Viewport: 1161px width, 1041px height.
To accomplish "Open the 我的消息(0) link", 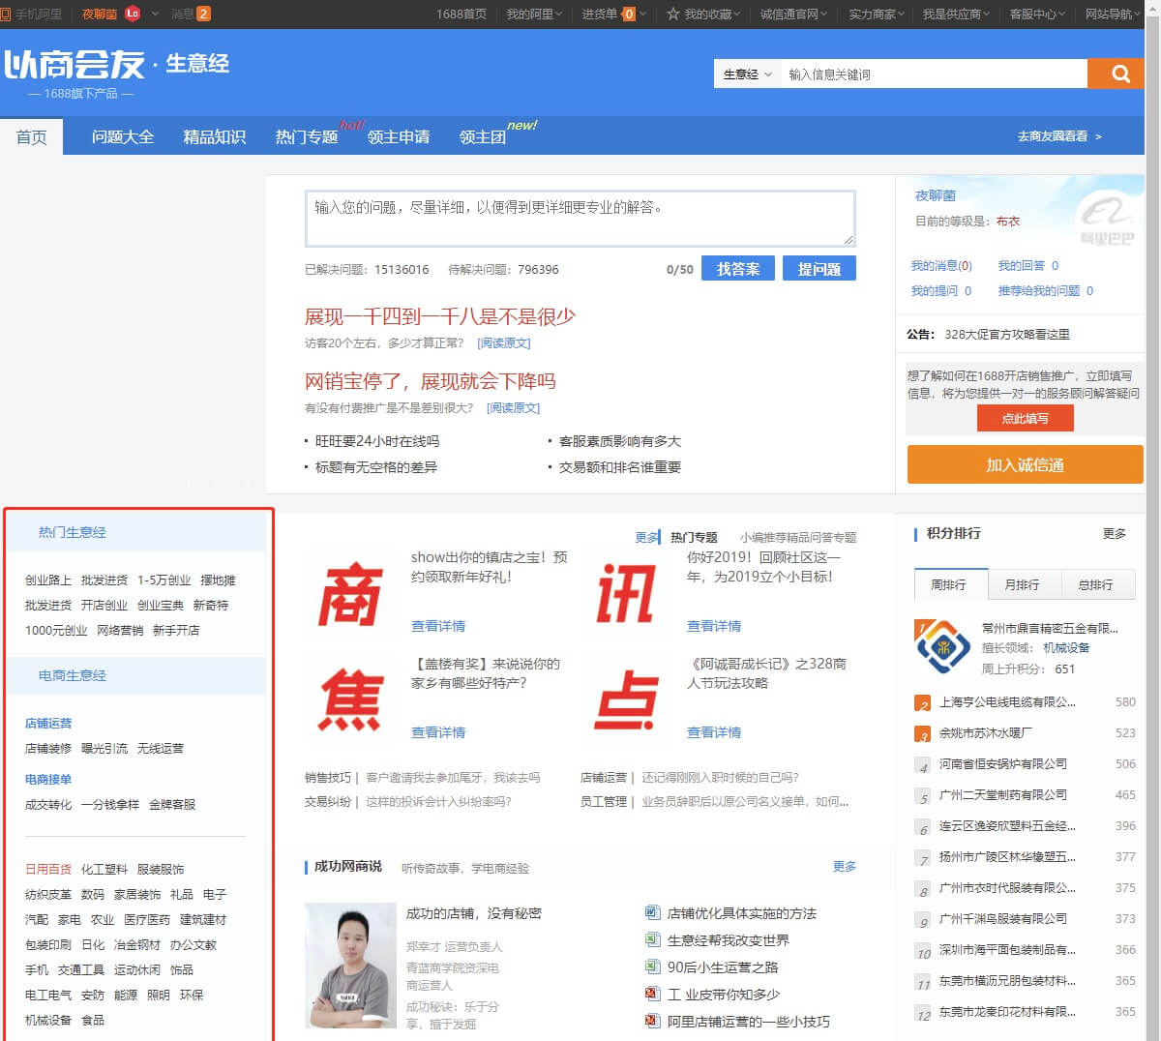I will coord(941,265).
